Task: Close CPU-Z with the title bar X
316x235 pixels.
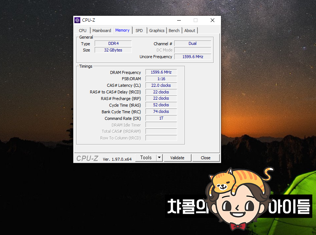Action: pos(213,20)
